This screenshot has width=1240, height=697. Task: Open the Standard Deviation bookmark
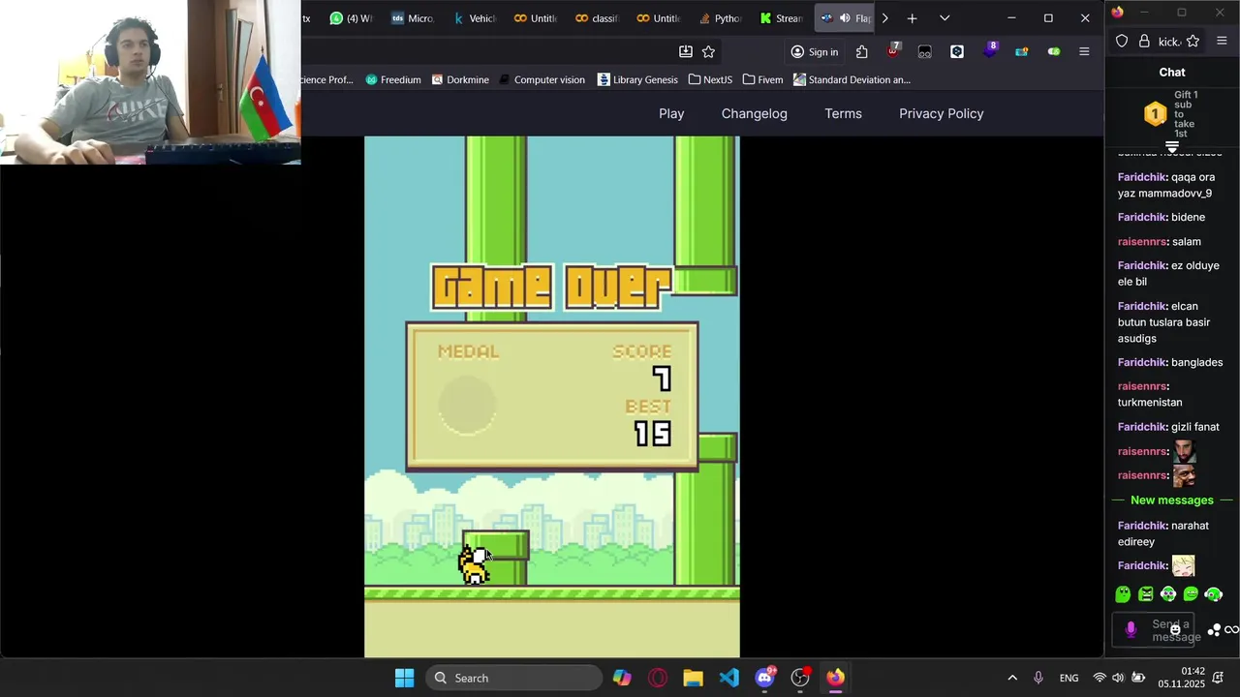[x=852, y=79]
